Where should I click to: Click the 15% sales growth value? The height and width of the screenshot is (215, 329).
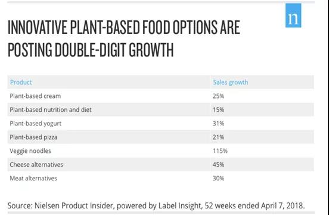coord(218,110)
